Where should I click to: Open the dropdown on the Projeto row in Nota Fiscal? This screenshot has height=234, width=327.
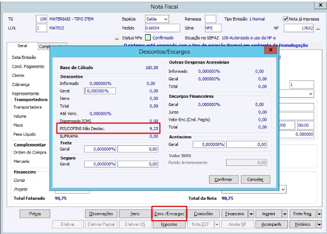click(x=283, y=189)
